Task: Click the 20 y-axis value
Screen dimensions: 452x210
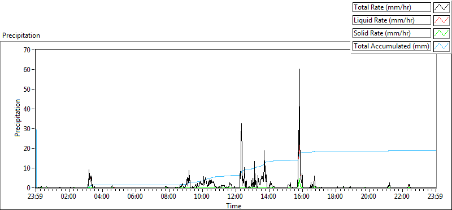Action: (27, 148)
